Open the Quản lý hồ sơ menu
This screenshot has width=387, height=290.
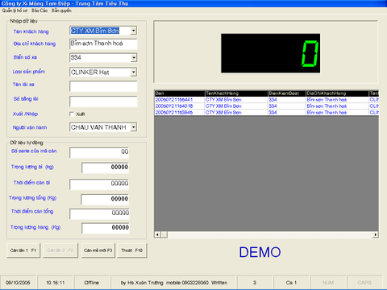pos(15,10)
